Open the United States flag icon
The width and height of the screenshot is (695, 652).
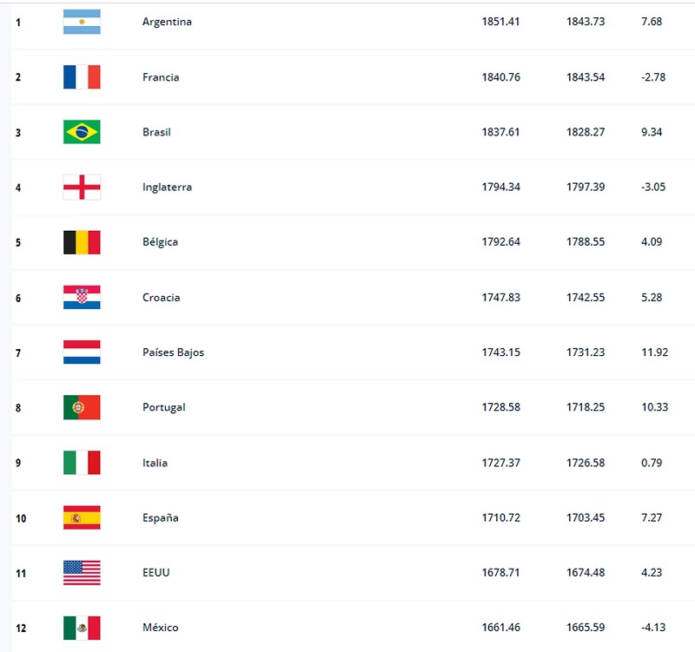(82, 573)
